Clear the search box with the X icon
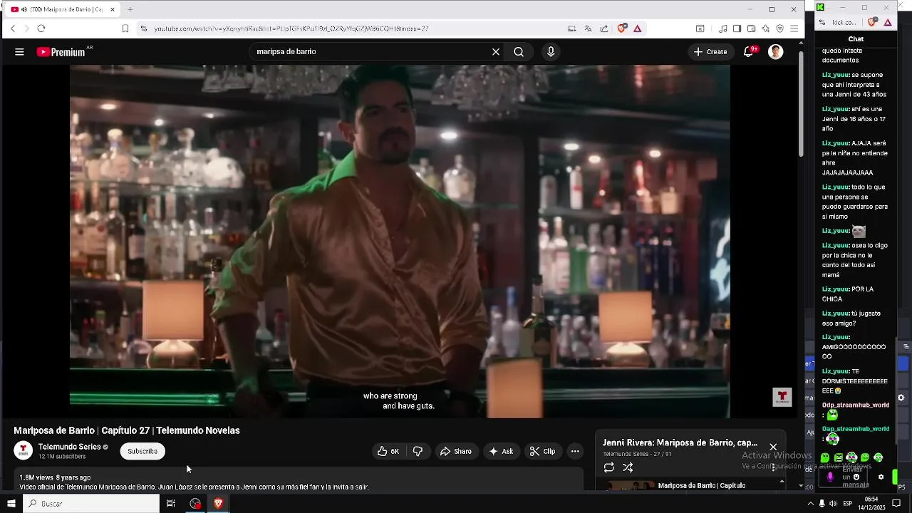The image size is (912, 513). coord(496,52)
